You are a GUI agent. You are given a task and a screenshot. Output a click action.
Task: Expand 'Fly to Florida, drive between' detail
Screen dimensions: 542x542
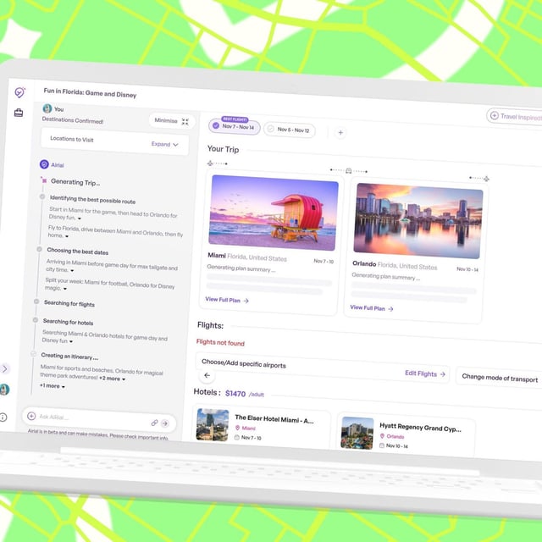67,236
